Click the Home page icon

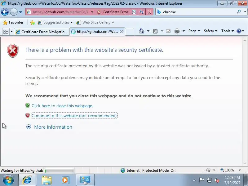142,31
